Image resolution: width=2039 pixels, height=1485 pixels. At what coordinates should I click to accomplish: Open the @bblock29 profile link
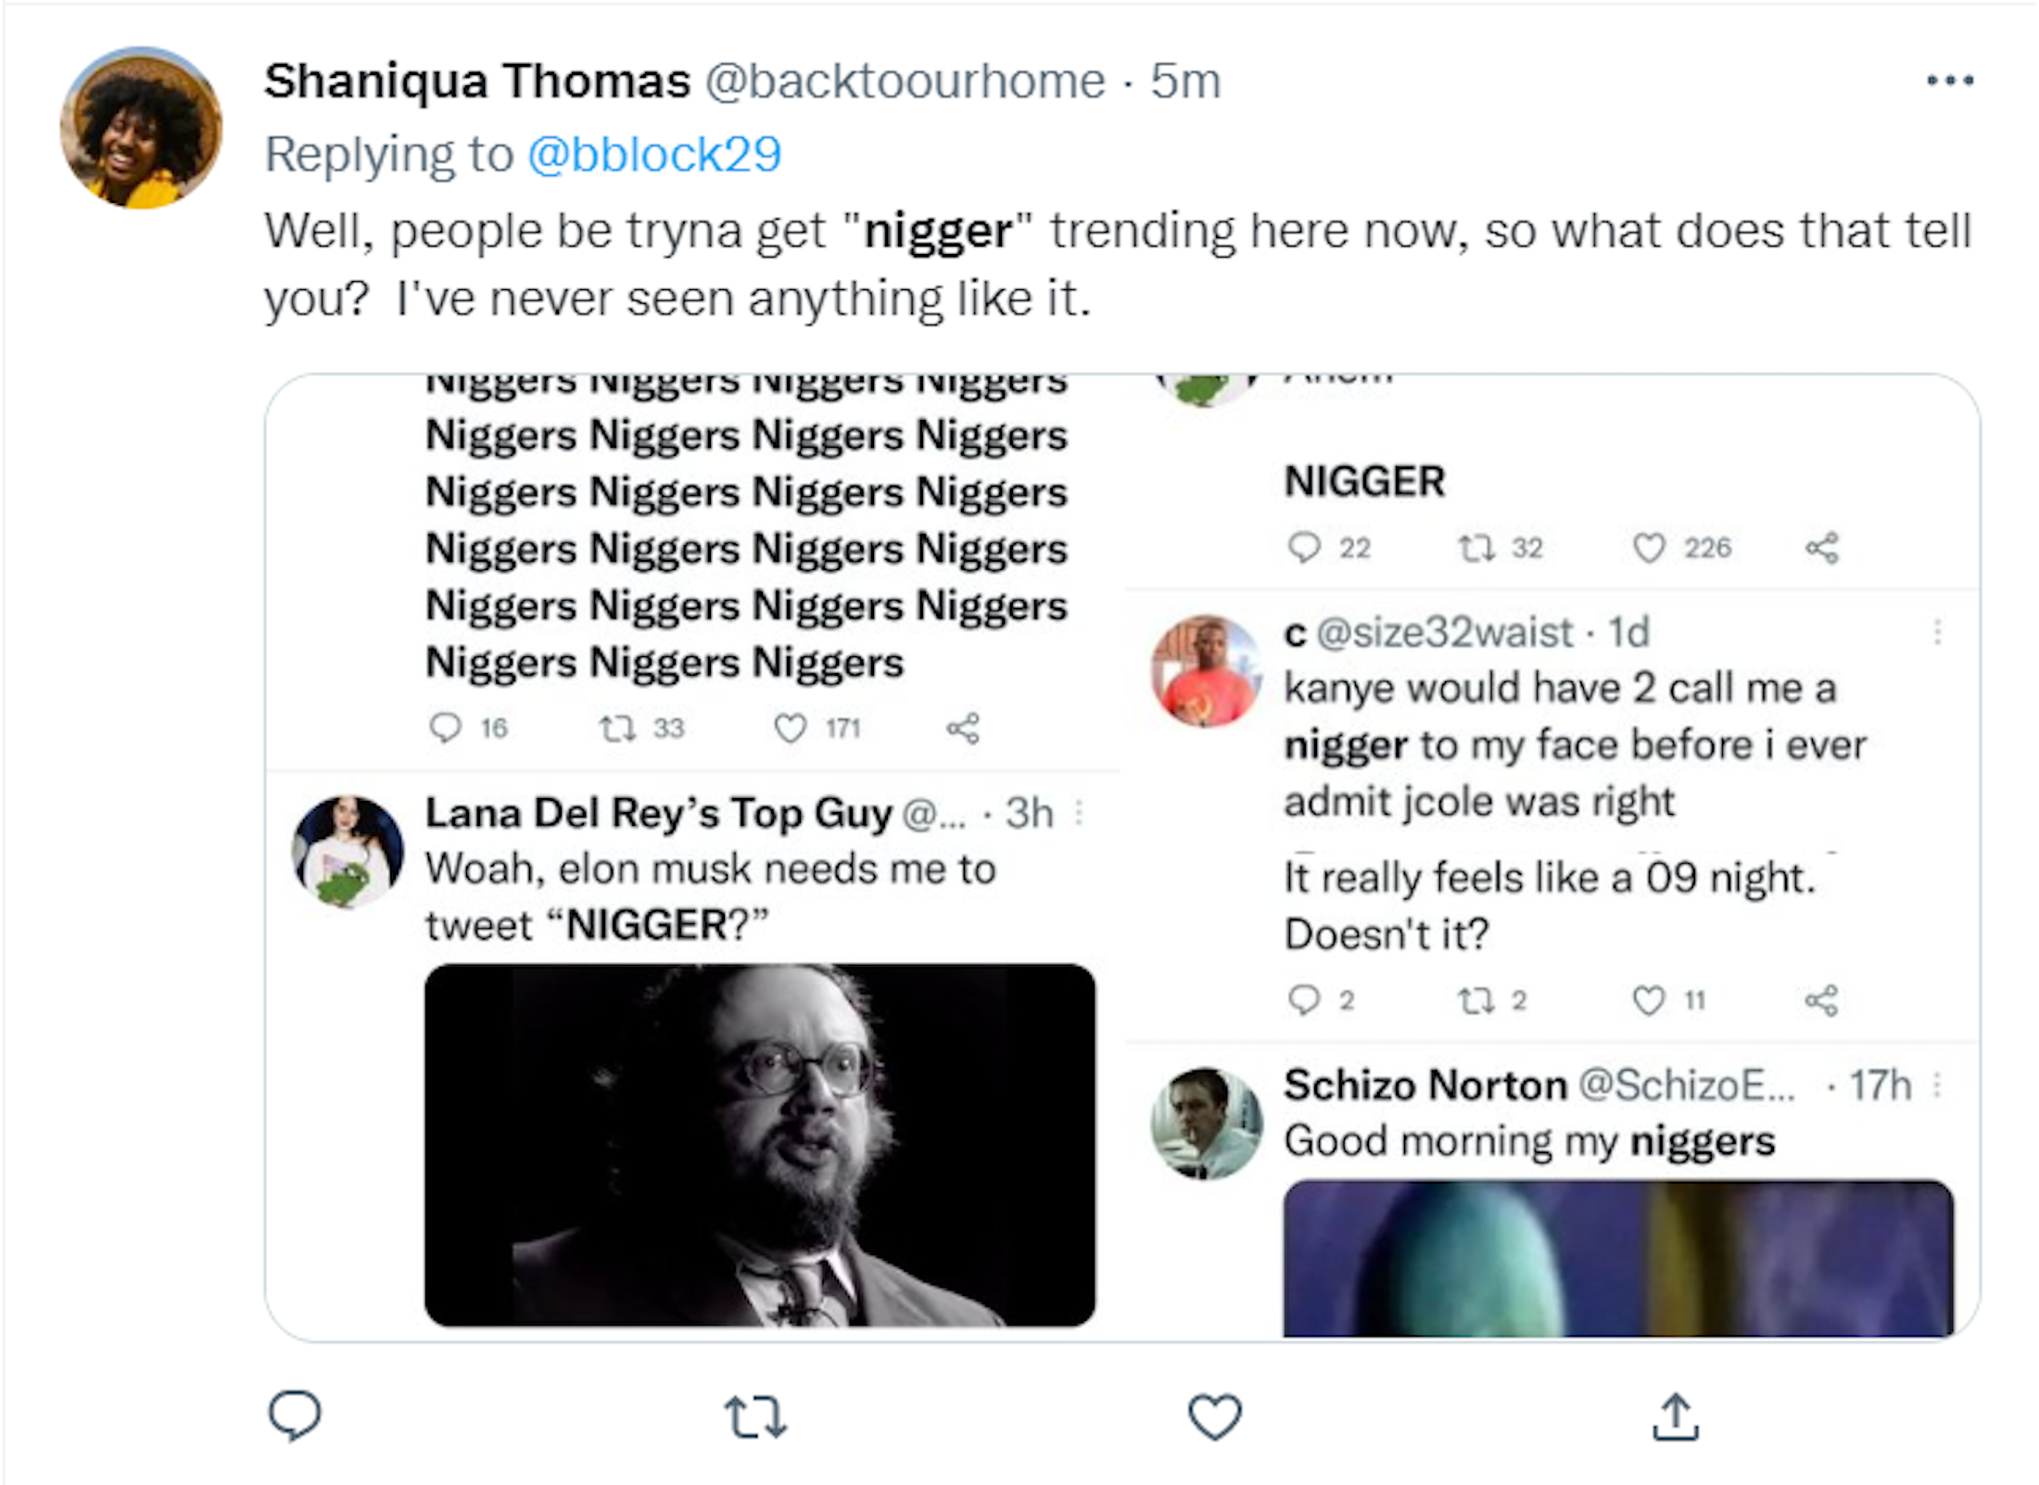654,154
